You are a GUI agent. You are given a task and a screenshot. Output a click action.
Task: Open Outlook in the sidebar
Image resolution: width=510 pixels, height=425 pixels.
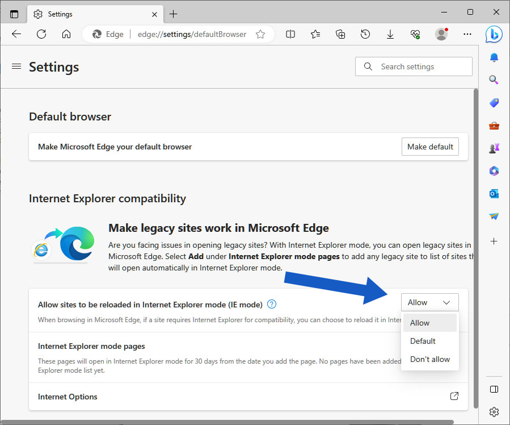(x=494, y=194)
